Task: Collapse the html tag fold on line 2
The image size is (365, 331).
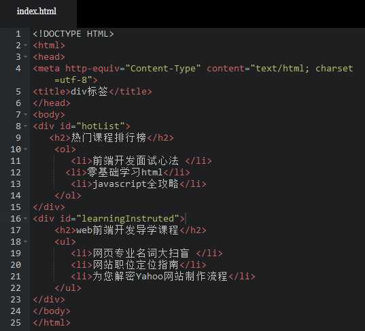Action: 26,45
